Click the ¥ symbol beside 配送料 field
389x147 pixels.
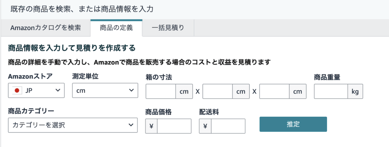pos(205,126)
